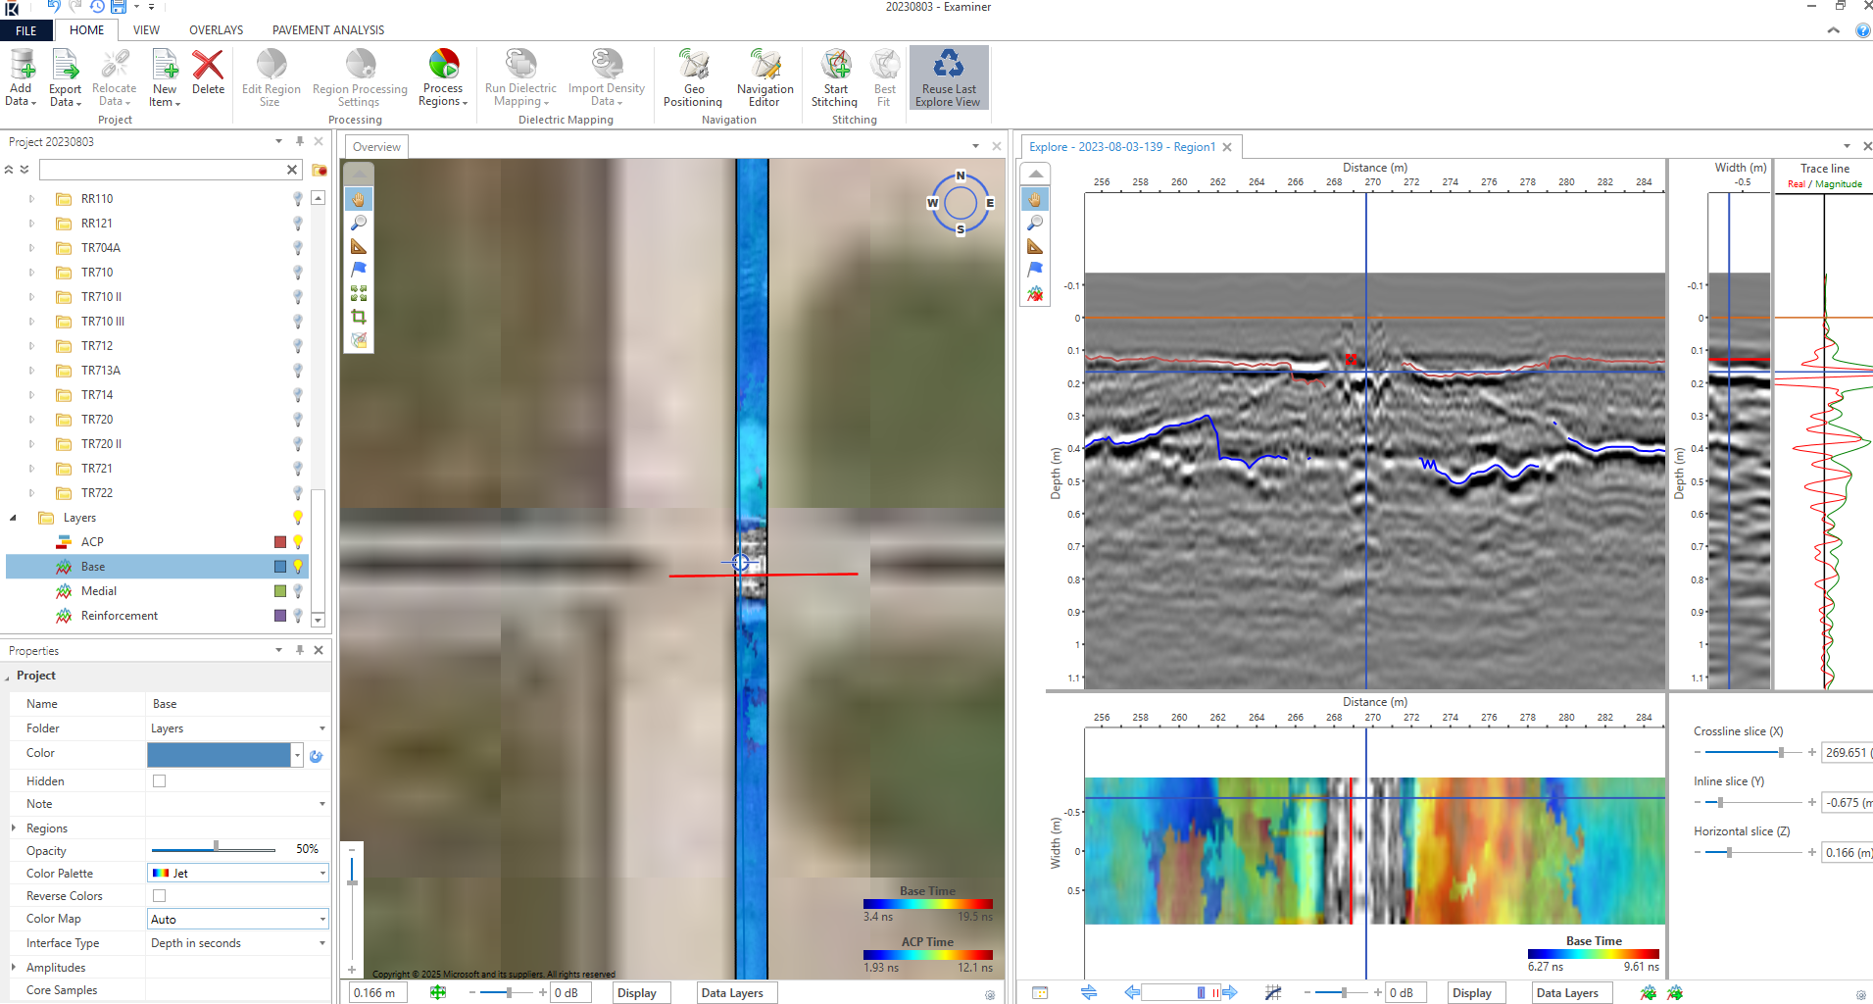Viewport: 1873px width, 1004px height.
Task: Toggle visibility bulb for RR110
Action: [x=298, y=199]
